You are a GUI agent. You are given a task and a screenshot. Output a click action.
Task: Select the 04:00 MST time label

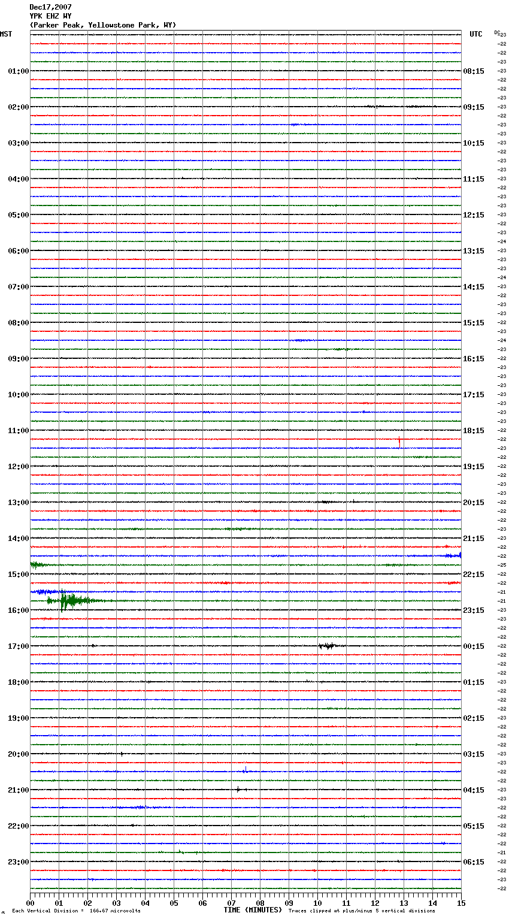(x=18, y=179)
